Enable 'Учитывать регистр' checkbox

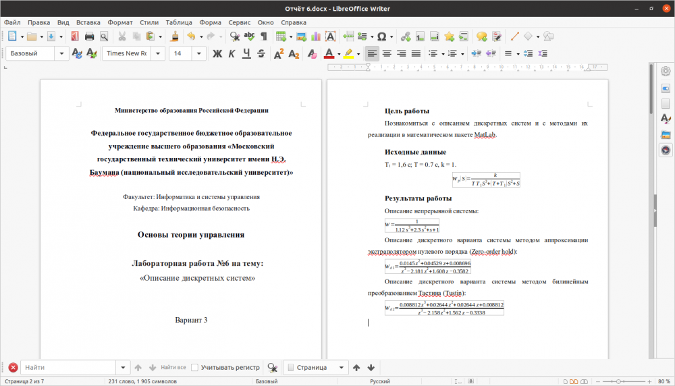(194, 368)
